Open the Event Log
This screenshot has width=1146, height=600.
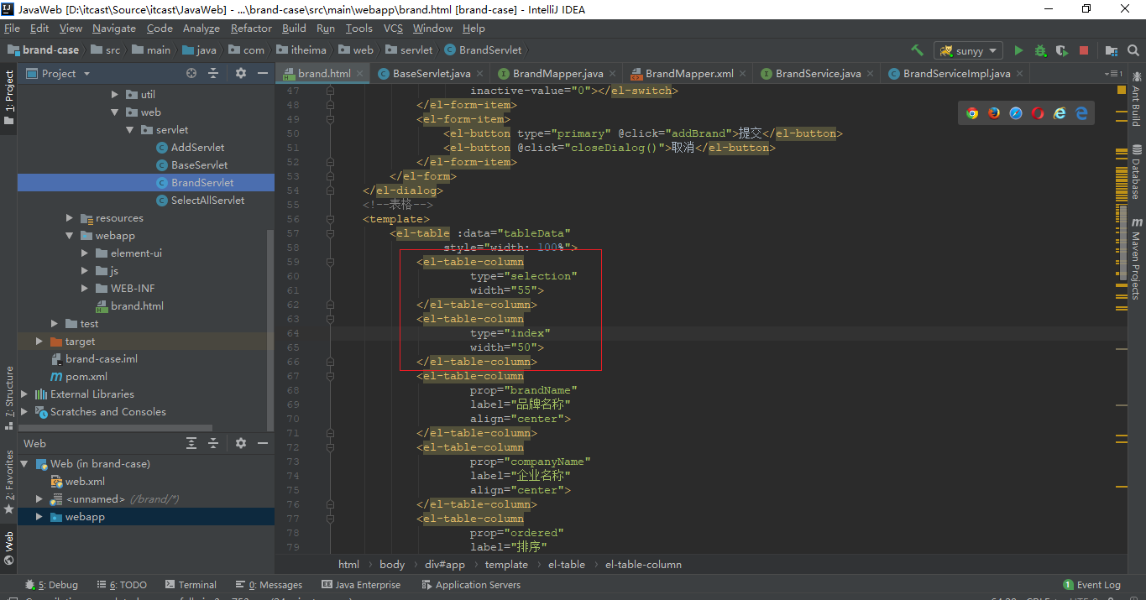tap(1091, 585)
